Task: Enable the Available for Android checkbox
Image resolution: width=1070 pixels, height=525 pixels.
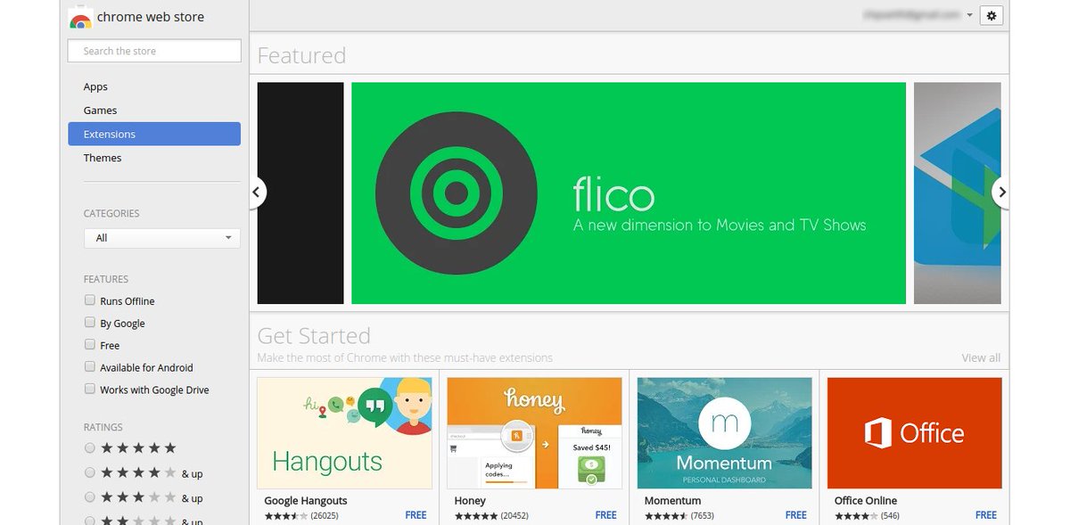Action: 89,366
